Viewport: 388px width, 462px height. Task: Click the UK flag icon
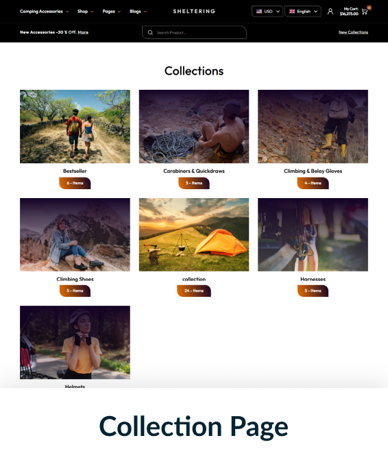(x=292, y=12)
